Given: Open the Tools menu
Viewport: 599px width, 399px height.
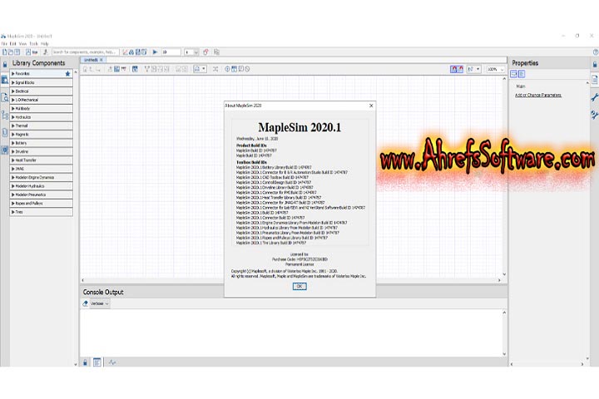Looking at the screenshot, I should point(32,43).
